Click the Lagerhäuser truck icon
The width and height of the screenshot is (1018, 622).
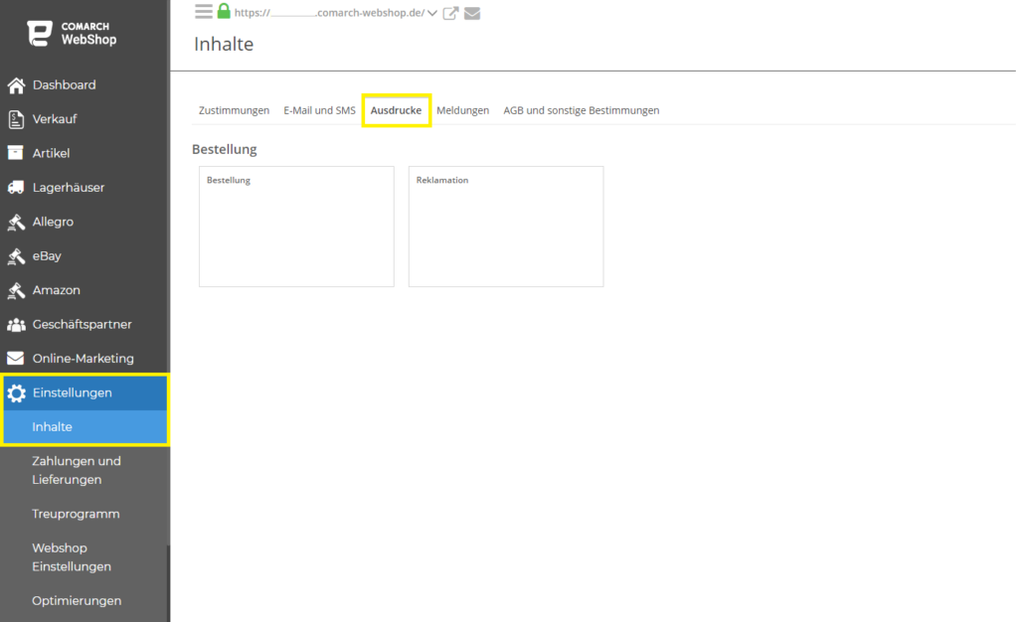point(16,188)
